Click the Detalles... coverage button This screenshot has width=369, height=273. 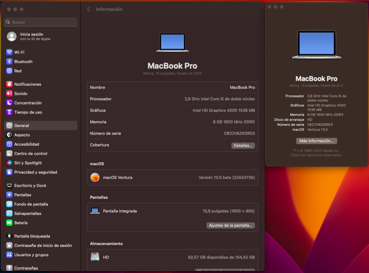[x=243, y=146]
